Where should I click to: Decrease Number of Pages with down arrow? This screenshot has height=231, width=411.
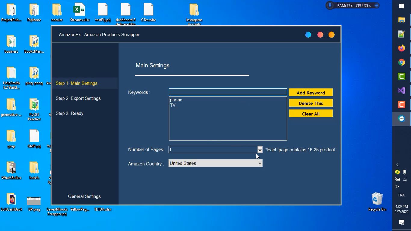(x=260, y=151)
